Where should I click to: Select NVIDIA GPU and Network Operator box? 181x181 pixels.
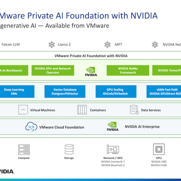53,71
